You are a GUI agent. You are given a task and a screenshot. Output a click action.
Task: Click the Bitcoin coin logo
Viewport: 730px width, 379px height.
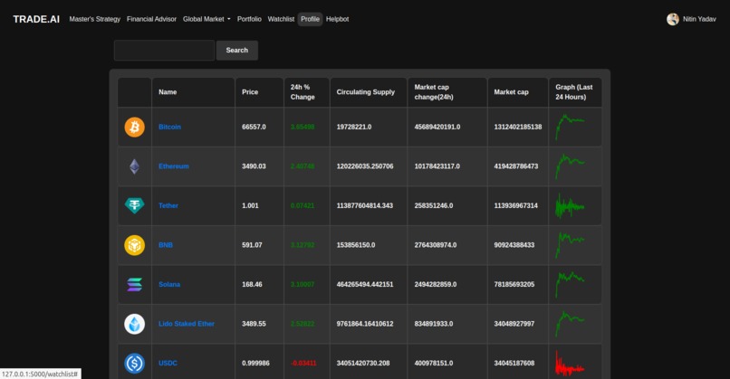[135, 127]
